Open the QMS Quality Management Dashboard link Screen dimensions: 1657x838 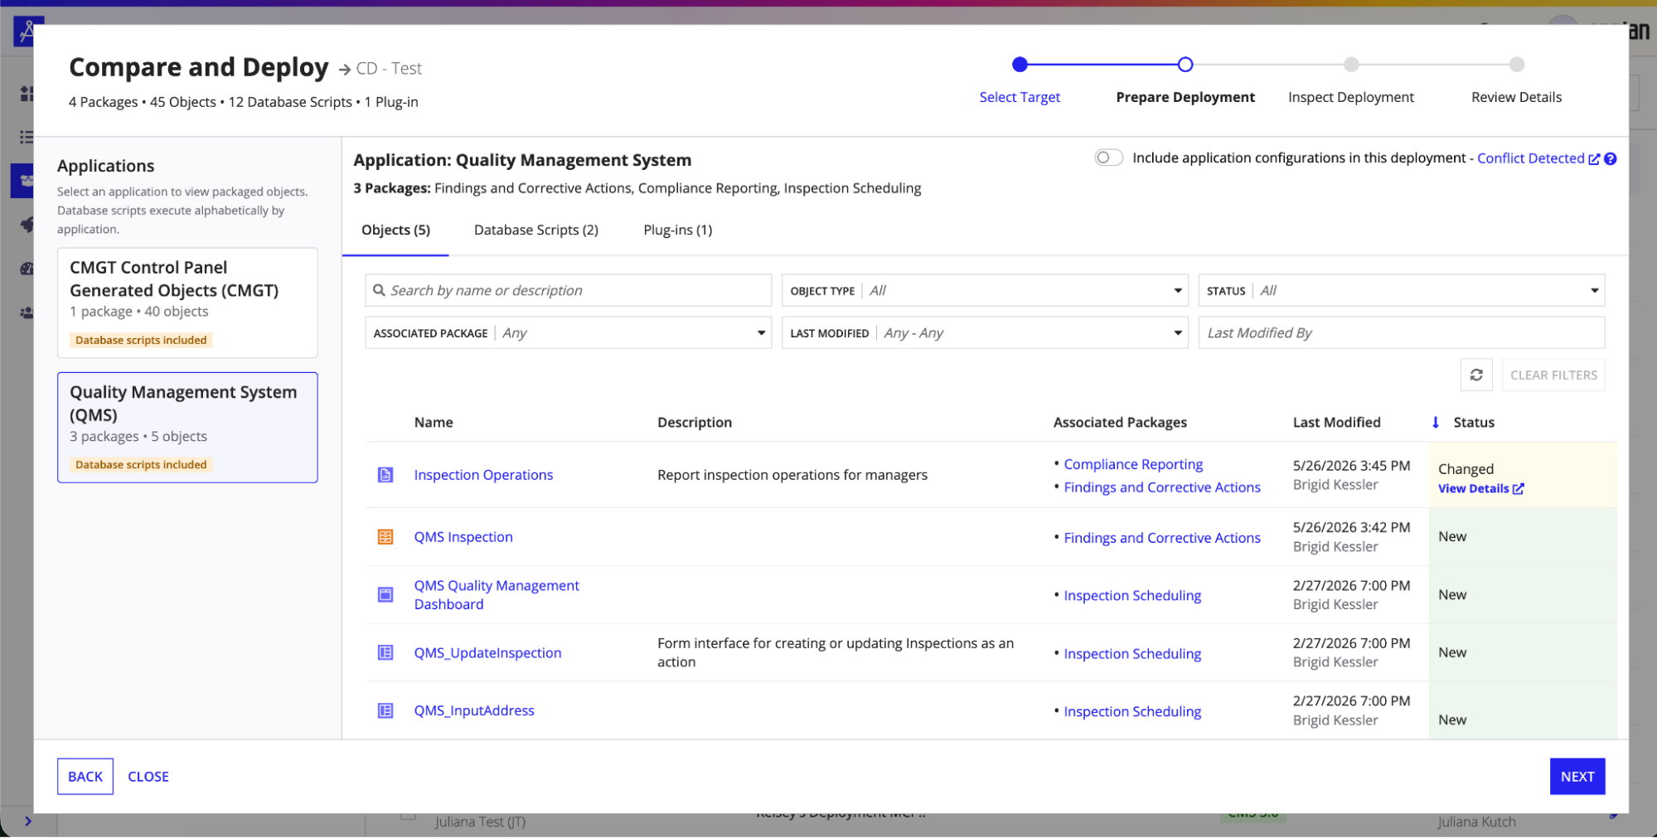coord(497,594)
